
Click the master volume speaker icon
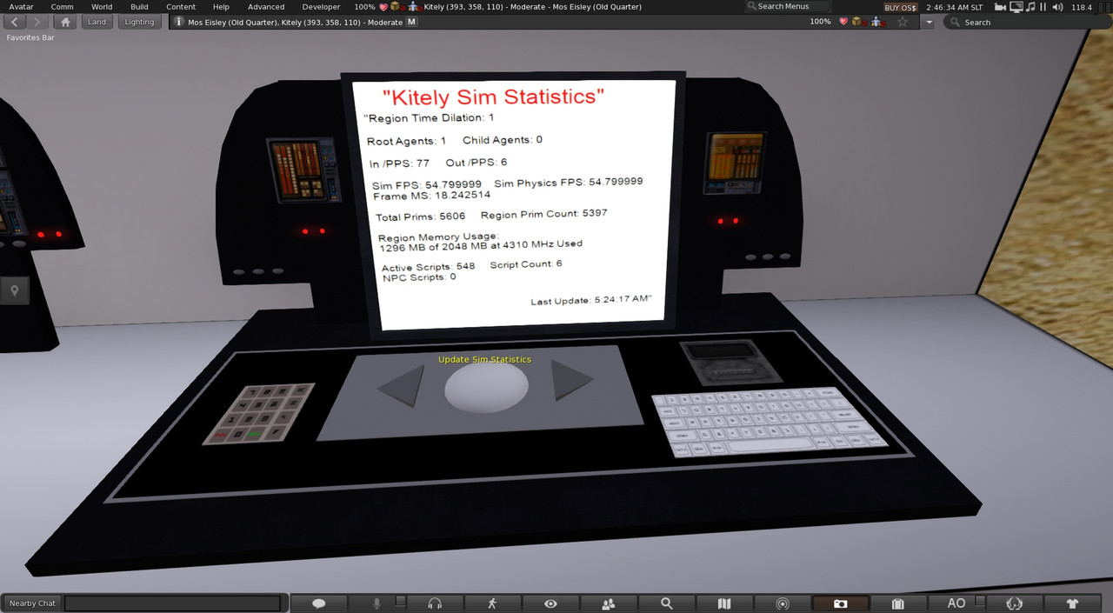[1056, 7]
